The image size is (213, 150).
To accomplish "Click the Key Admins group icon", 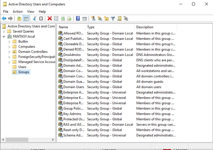I will (x=61, y=114).
